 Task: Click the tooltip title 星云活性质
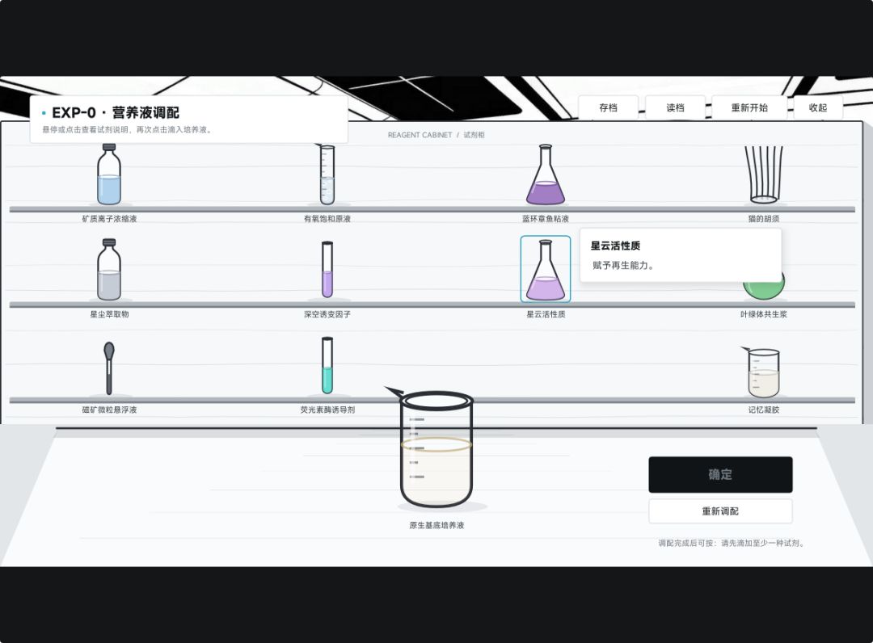click(x=615, y=246)
